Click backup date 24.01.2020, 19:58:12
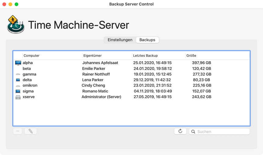This screenshot has height=155, width=263. (x=153, y=68)
